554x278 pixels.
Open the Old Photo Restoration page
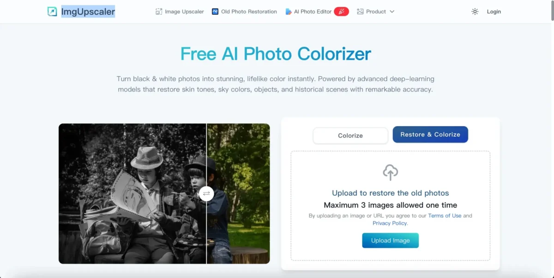tap(249, 12)
